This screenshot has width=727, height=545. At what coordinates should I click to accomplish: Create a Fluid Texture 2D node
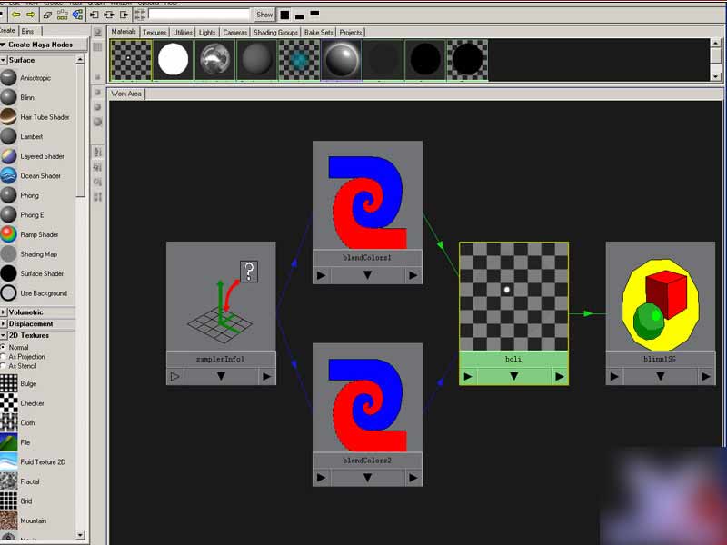click(x=33, y=461)
